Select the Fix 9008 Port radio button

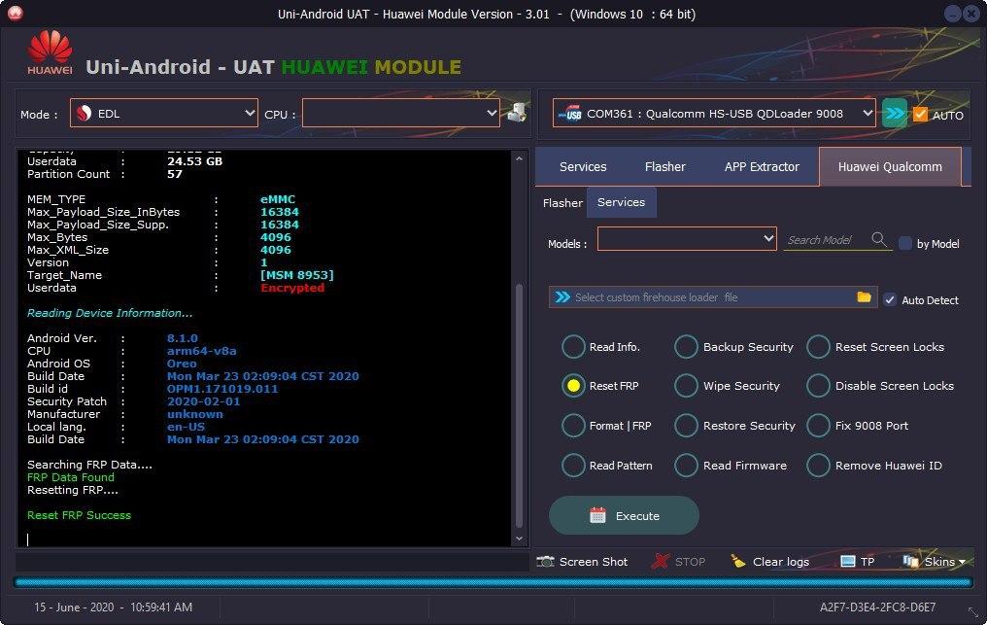click(818, 426)
